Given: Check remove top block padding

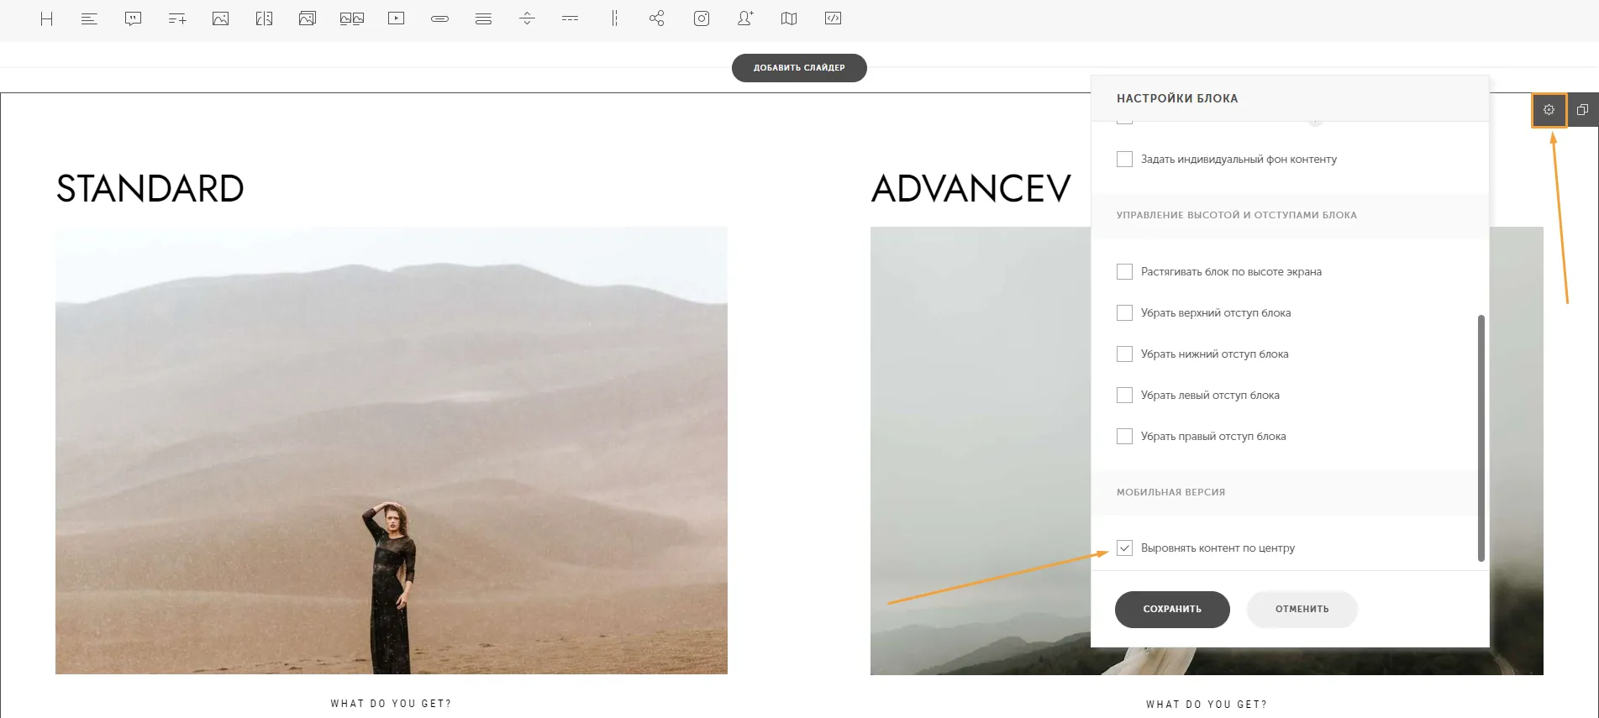Looking at the screenshot, I should (x=1124, y=313).
